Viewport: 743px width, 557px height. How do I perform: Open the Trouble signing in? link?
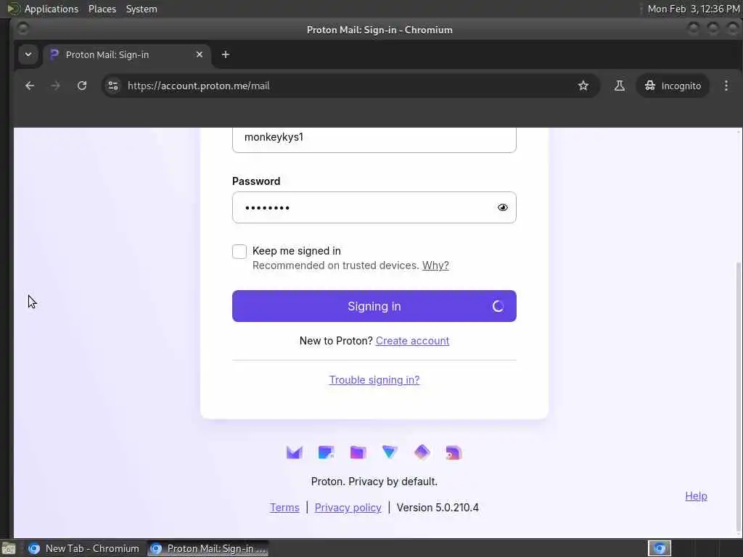point(374,380)
